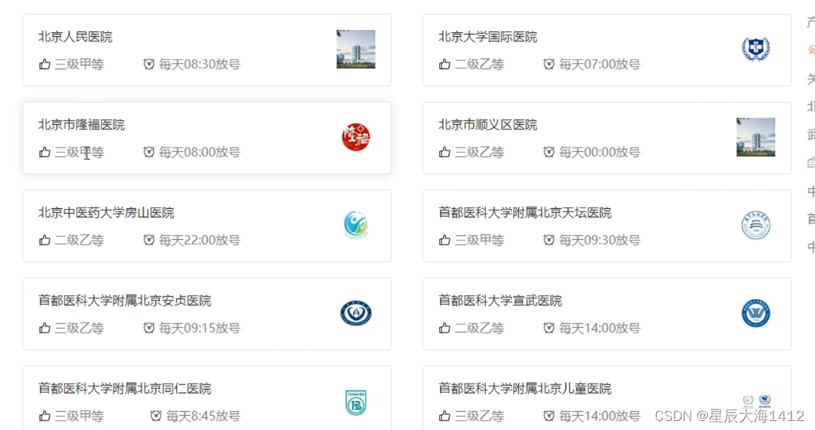Click the 北京市顺义区医院 building thumbnail
Image resolution: width=815 pixels, height=430 pixels.
(756, 137)
